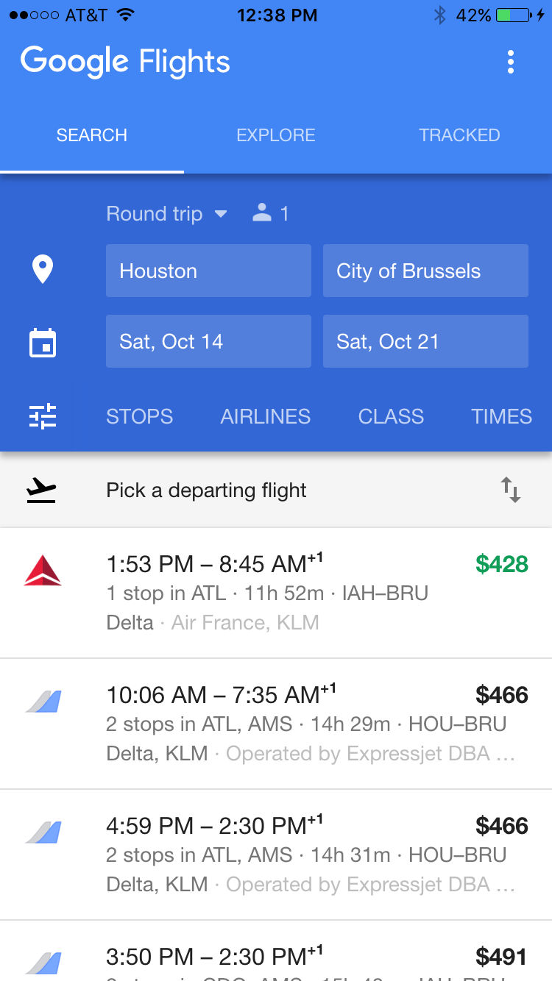Switch to the EXPLORE tab
This screenshot has height=981, width=552.
276,135
